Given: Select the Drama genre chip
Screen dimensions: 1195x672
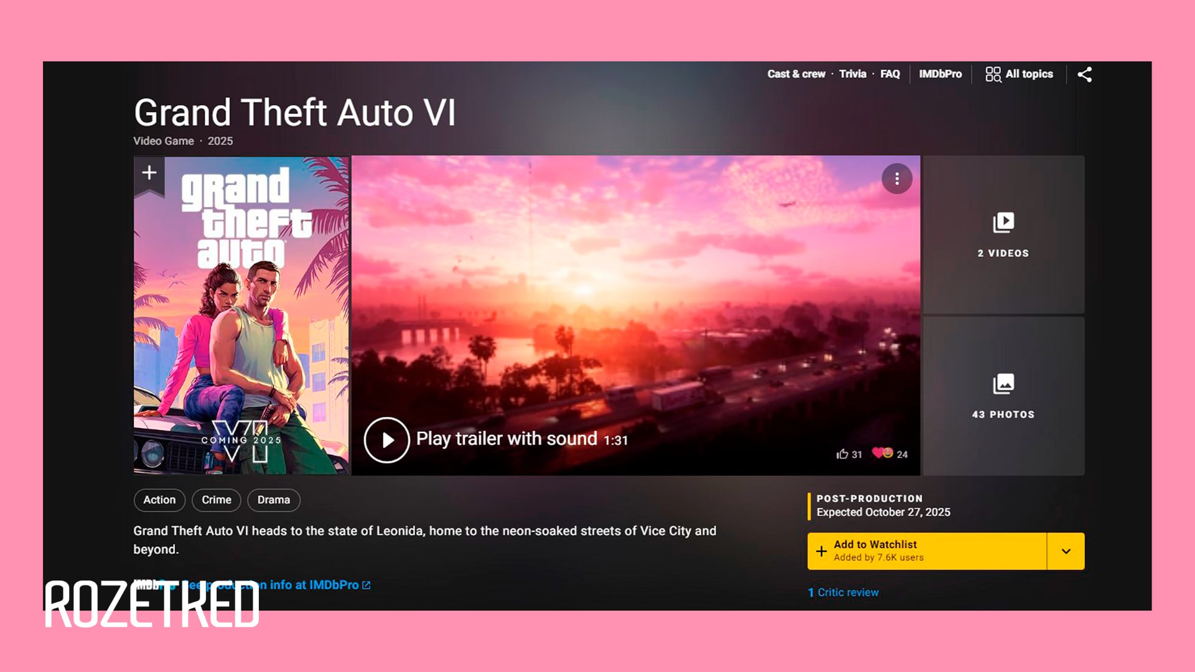Looking at the screenshot, I should click(274, 500).
